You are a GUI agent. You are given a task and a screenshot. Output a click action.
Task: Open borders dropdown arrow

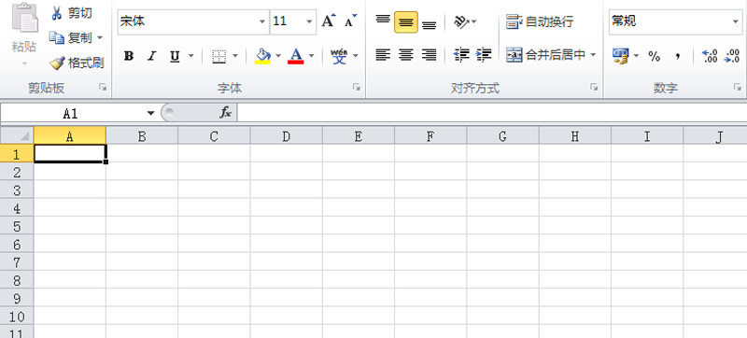pyautogui.click(x=235, y=56)
